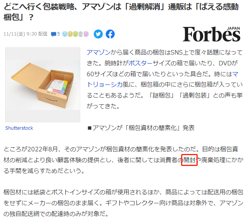246x222 pixels.
Task: Share the article on Twitter
Action: tap(98, 34)
